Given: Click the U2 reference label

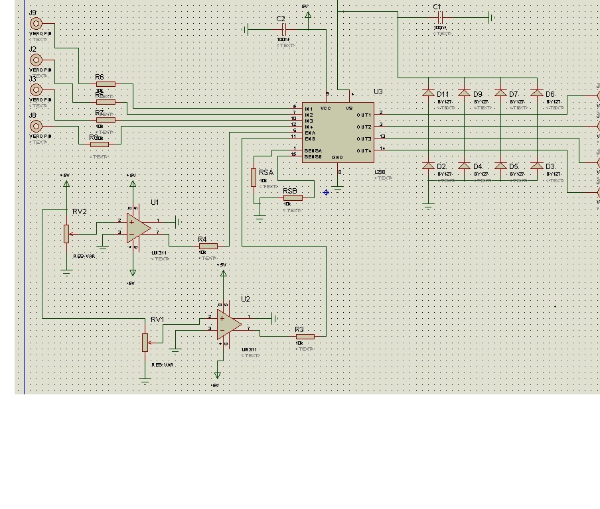Looking at the screenshot, I should click(246, 299).
